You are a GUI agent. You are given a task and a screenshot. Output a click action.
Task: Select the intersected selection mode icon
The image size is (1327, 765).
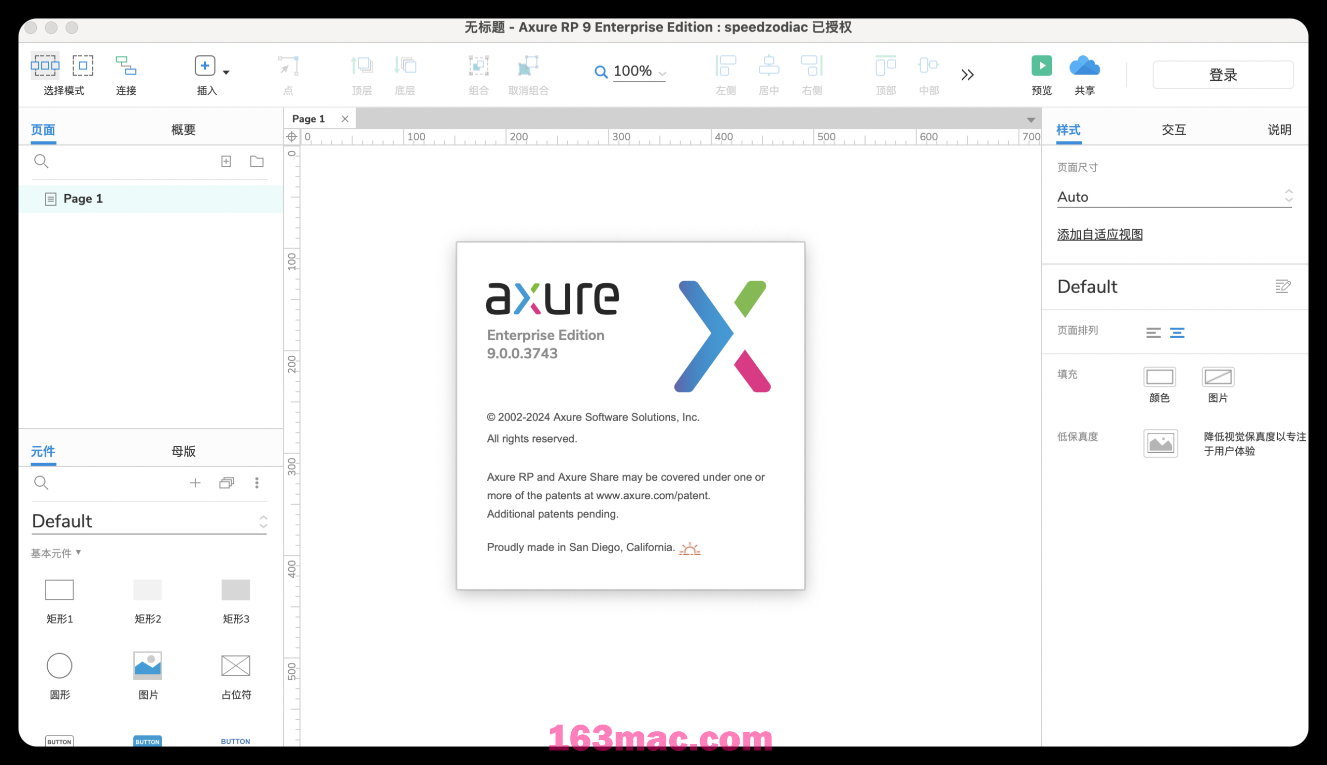click(45, 66)
